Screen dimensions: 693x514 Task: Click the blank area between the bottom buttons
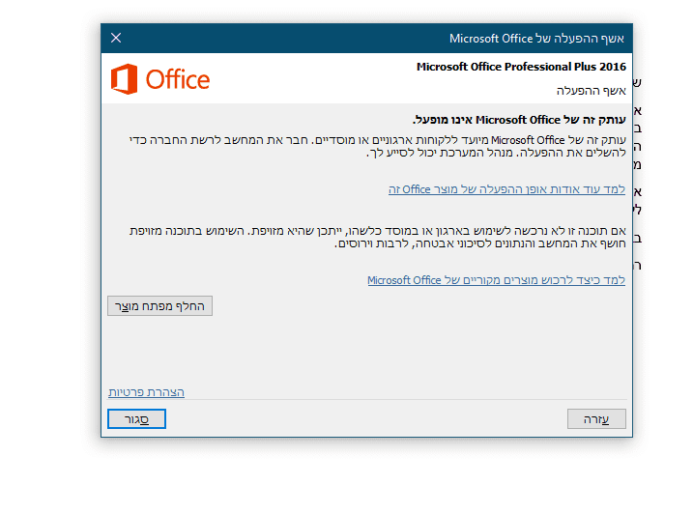point(367,419)
